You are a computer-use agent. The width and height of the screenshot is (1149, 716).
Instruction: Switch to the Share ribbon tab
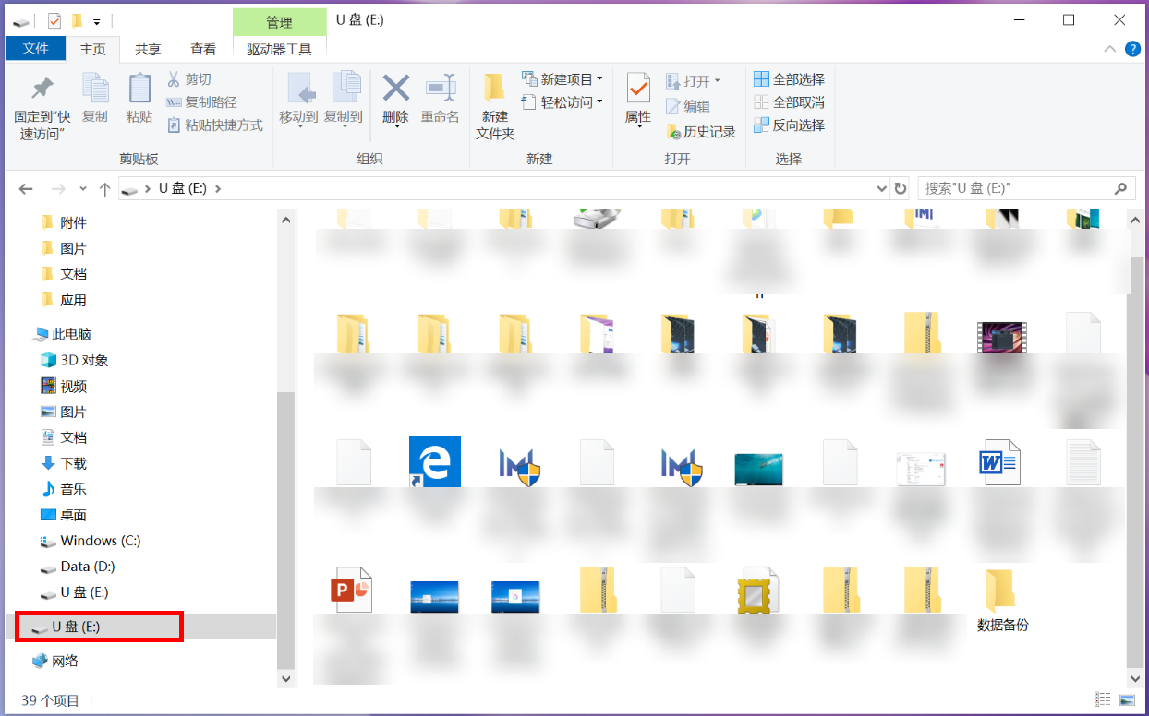pyautogui.click(x=148, y=49)
